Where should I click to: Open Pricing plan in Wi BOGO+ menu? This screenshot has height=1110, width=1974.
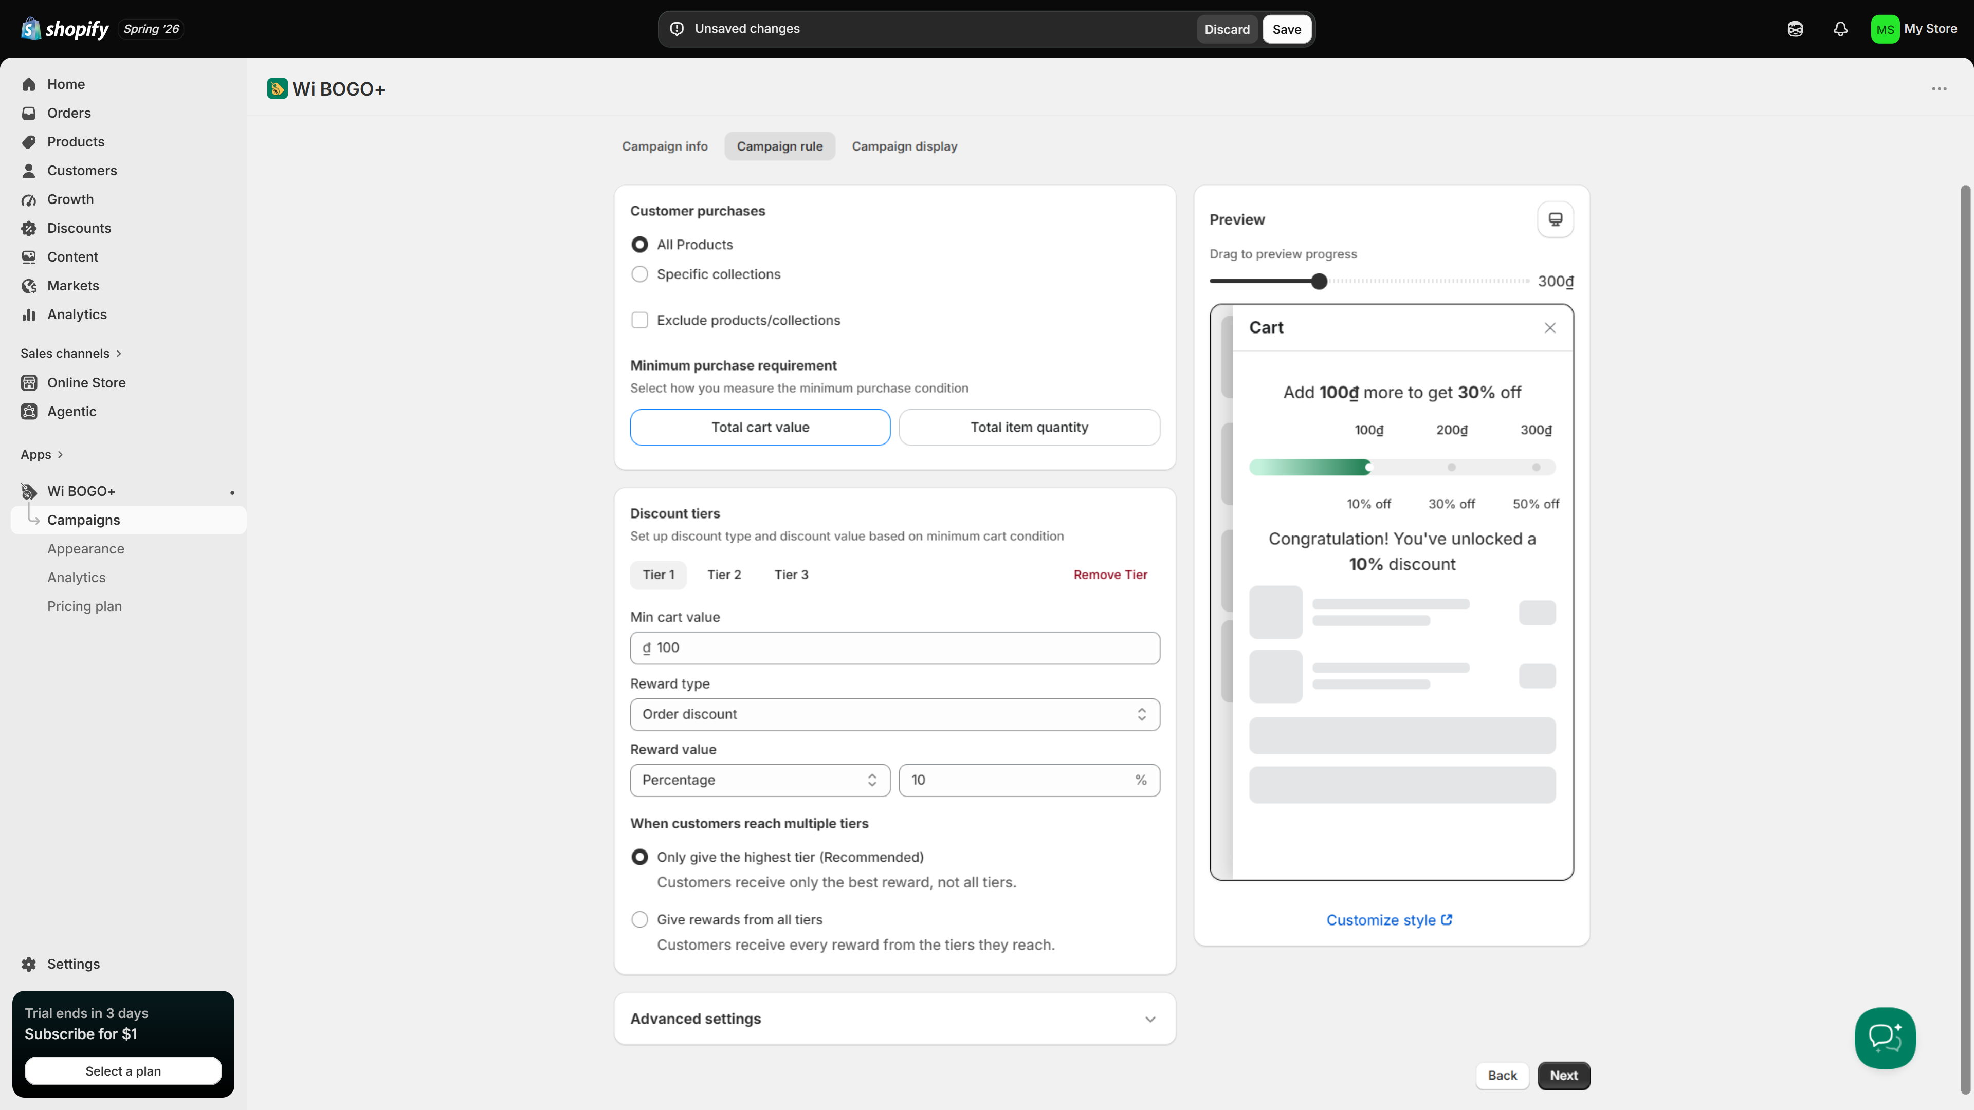tap(84, 607)
